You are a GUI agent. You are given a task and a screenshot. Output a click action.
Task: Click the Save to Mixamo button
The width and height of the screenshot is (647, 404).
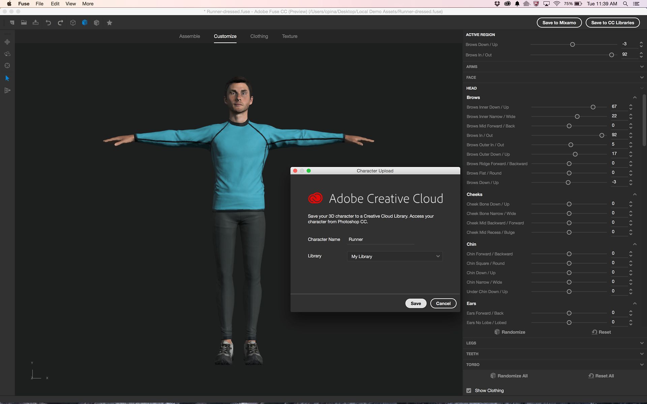click(559, 23)
